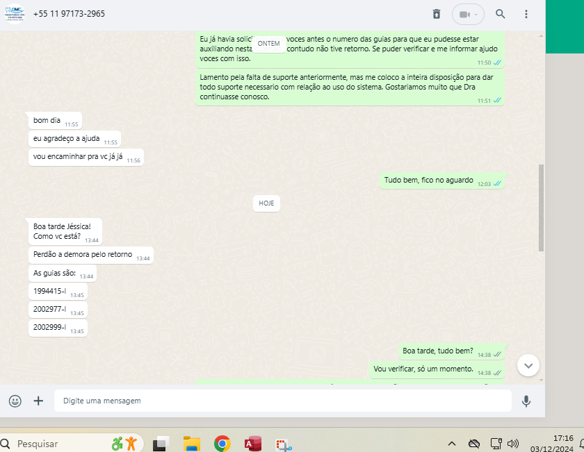
Task: Expand the video call dropdown arrow
Action: point(476,15)
